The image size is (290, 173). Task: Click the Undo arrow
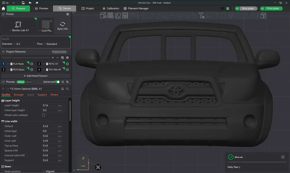(x=30, y=3)
